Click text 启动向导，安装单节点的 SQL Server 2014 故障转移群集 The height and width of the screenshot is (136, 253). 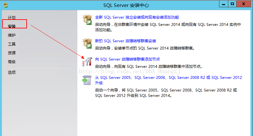click(x=145, y=48)
